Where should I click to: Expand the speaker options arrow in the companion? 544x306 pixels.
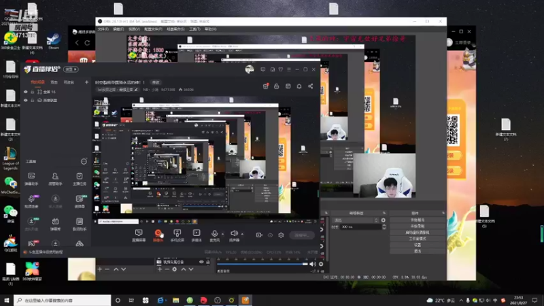coord(242,233)
